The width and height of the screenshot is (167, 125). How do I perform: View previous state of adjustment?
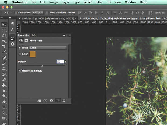point(45,101)
